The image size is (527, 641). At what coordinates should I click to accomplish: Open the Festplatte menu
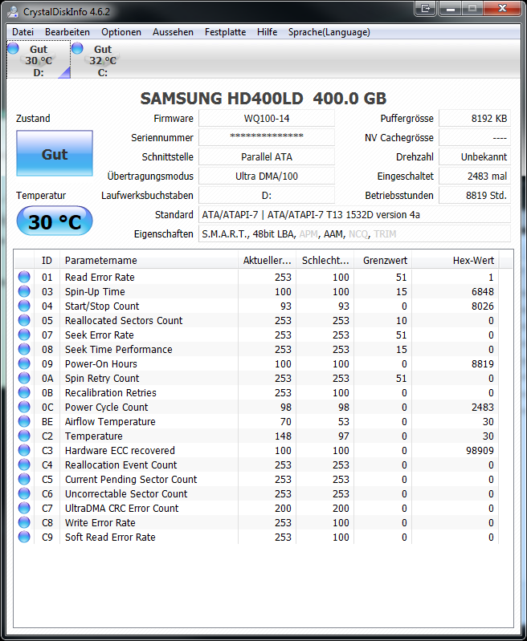[225, 32]
